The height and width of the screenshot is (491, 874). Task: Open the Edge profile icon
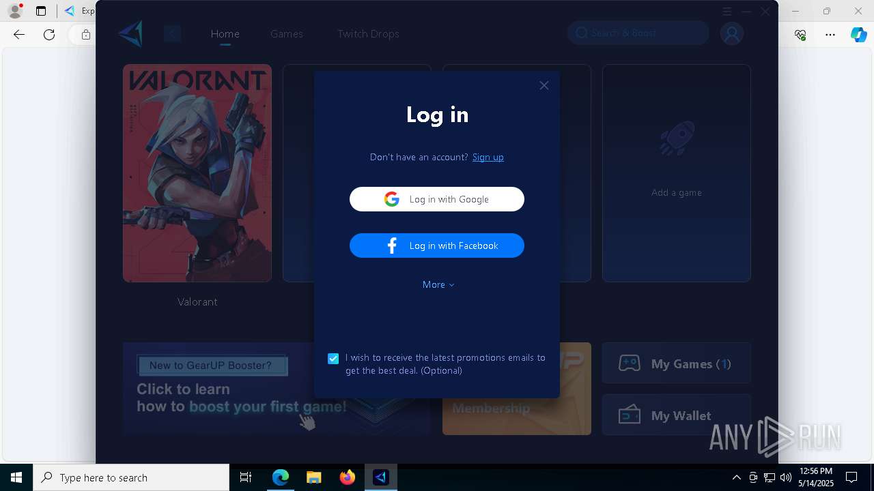click(x=14, y=11)
